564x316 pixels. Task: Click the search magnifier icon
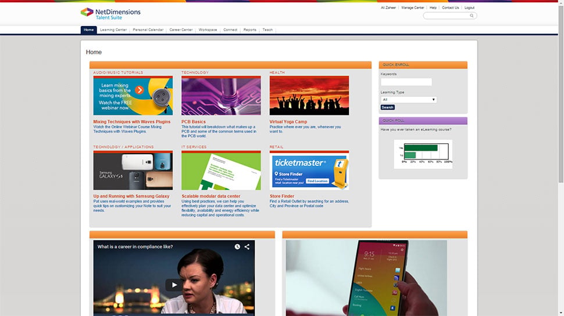coord(472,16)
